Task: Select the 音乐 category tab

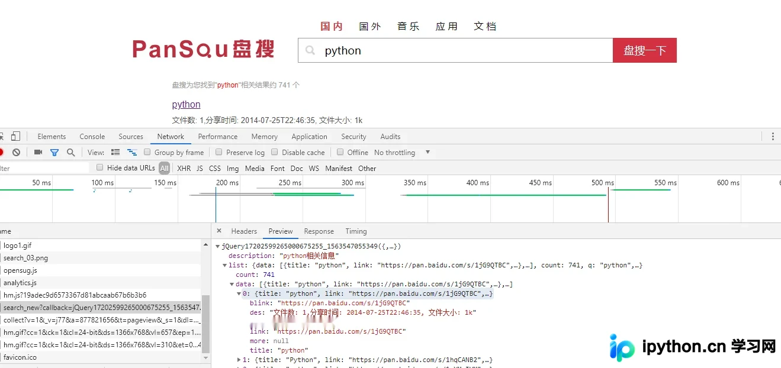Action: [409, 26]
